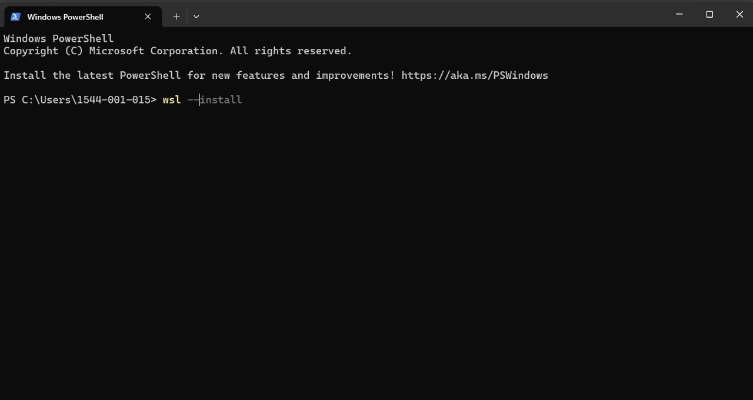Image resolution: width=753 pixels, height=400 pixels.
Task: Maximize the terminal window
Action: pos(709,14)
